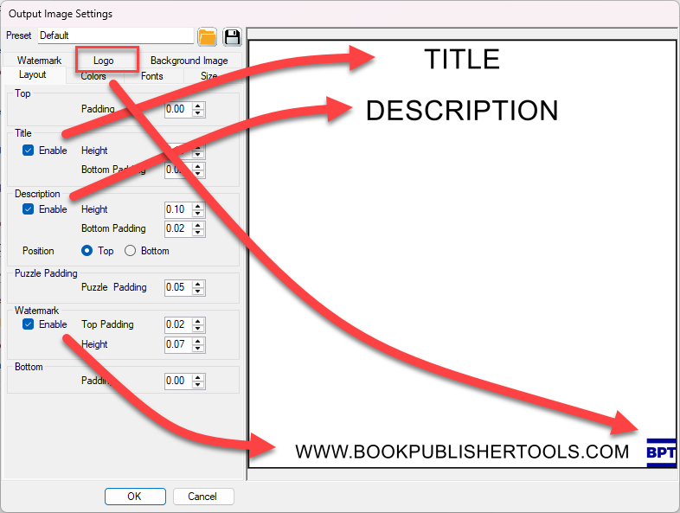Viewport: 680px width, 513px height.
Task: Click WWW.BOOKPUBLISHERTOOLS.COM watermark text in preview
Action: pyautogui.click(x=462, y=452)
